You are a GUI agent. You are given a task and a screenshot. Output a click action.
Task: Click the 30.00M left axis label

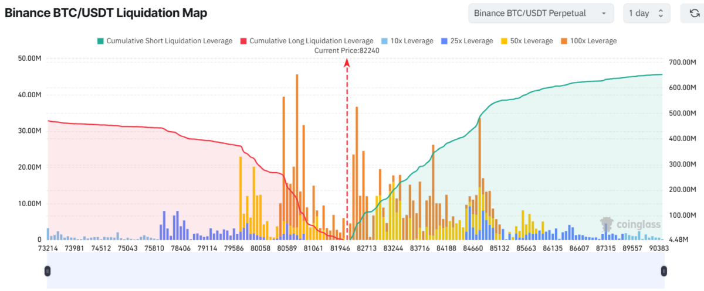pos(30,131)
